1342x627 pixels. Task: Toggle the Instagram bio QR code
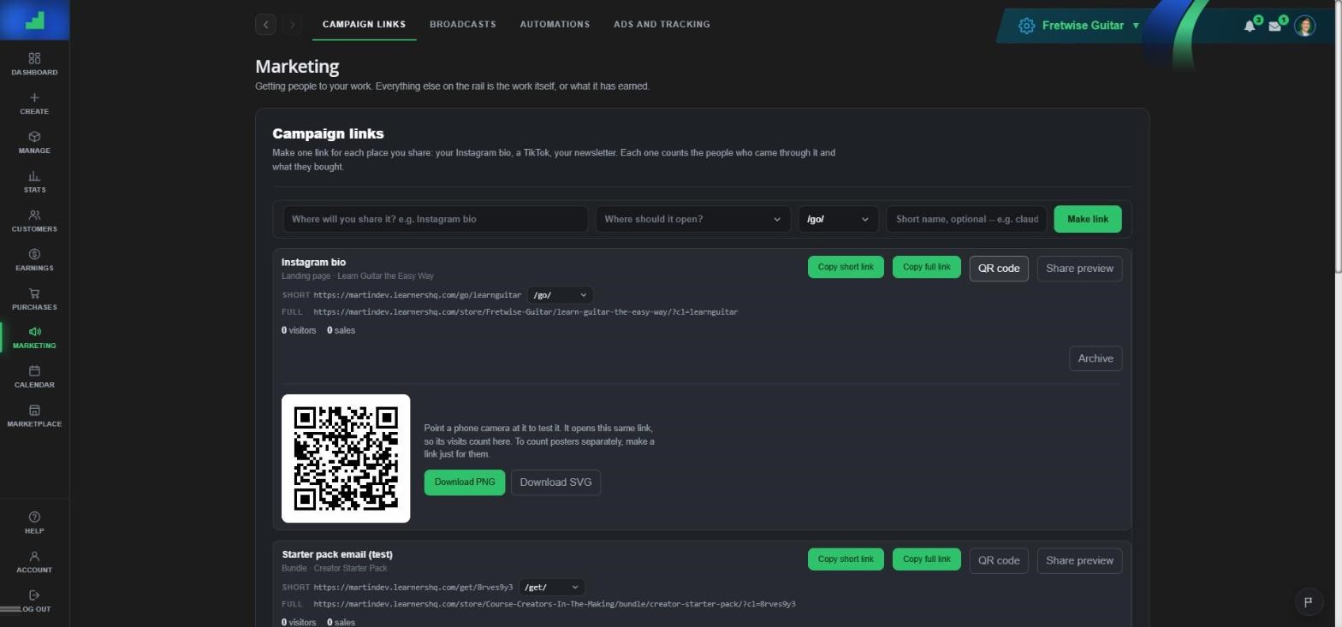click(998, 269)
